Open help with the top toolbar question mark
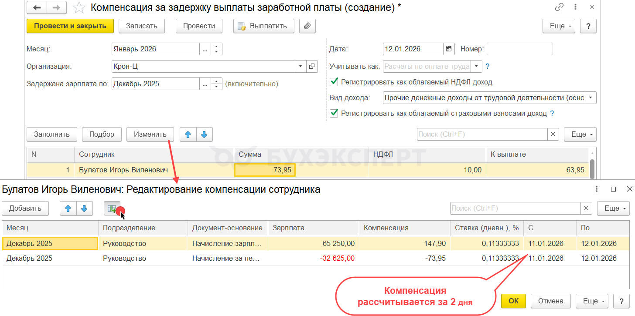 pyautogui.click(x=588, y=26)
